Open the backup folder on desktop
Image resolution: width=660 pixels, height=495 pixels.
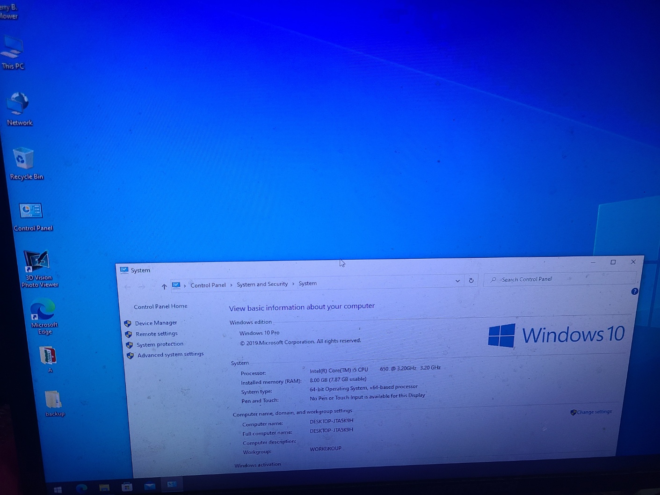coord(54,403)
